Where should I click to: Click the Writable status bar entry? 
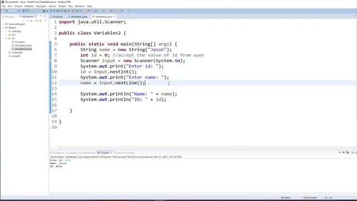(x=286, y=198)
